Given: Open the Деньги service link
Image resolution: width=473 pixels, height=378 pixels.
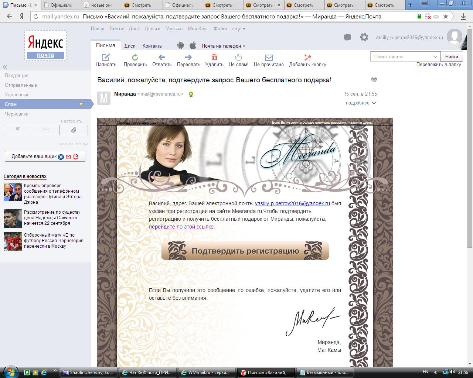Looking at the screenshot, I should tap(153, 28).
